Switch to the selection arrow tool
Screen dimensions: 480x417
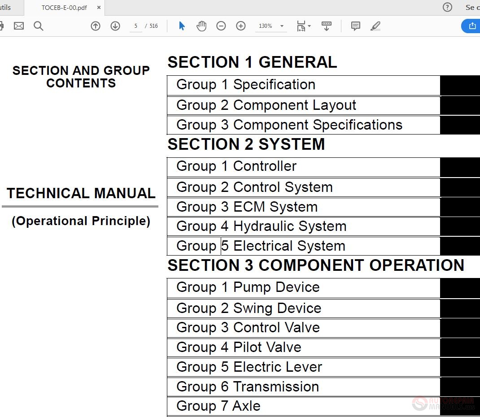point(182,26)
